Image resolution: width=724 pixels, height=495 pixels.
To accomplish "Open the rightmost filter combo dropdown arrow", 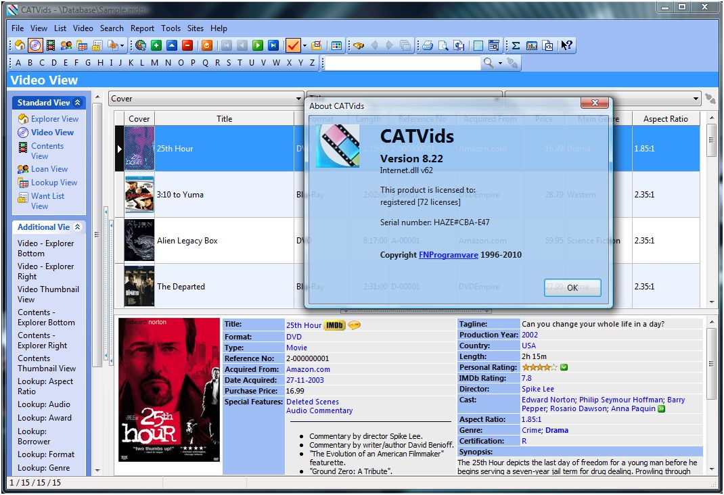I will coord(696,98).
